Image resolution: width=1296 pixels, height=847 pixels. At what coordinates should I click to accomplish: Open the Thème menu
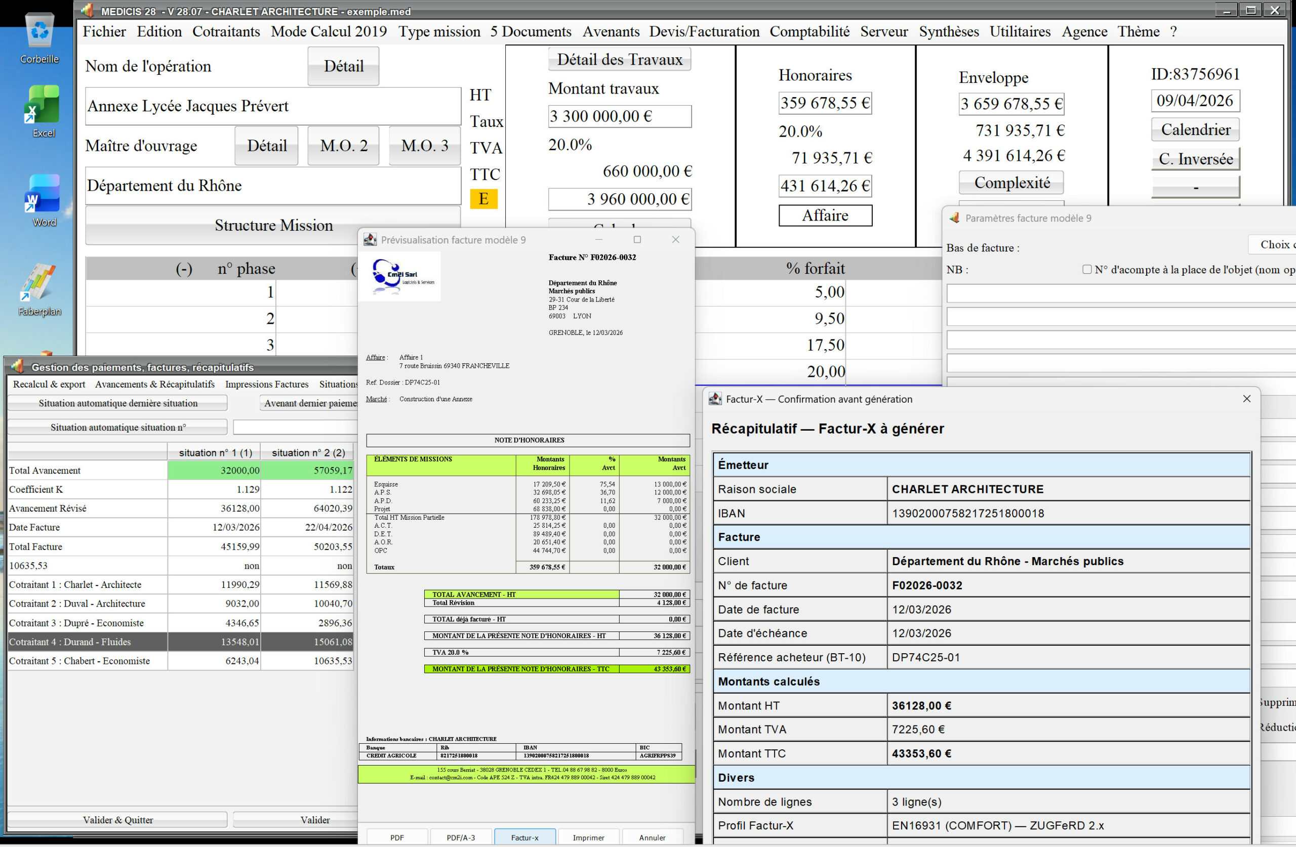(1138, 31)
